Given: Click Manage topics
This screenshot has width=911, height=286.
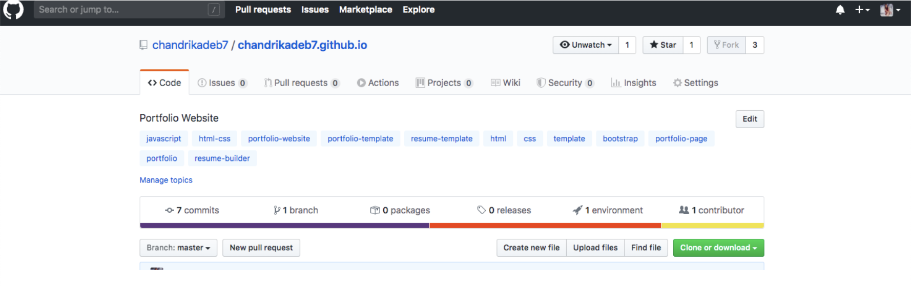Looking at the screenshot, I should pos(166,180).
